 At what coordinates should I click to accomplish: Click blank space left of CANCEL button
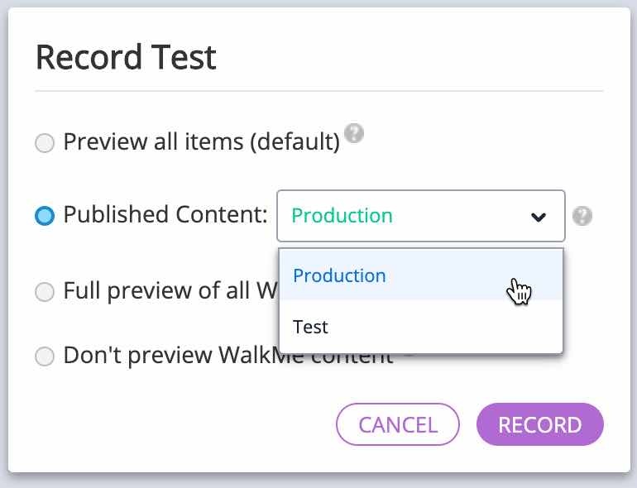tap(183, 424)
